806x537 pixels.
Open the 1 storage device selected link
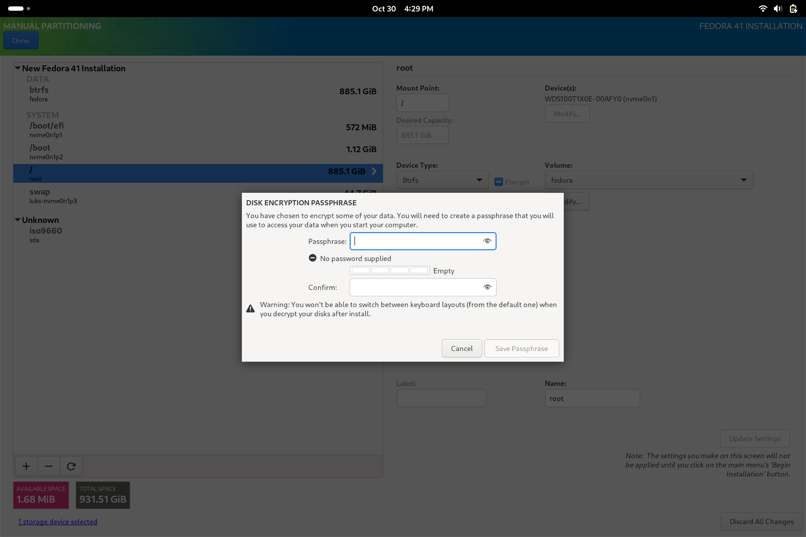click(58, 522)
